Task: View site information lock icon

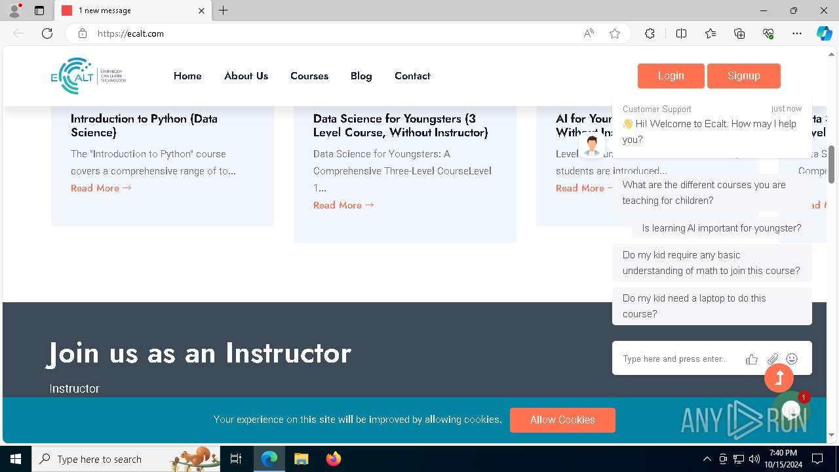Action: [x=83, y=33]
